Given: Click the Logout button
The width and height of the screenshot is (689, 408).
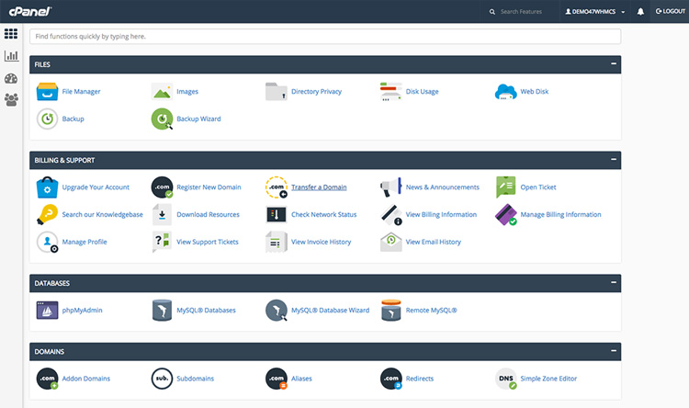Looking at the screenshot, I should click(x=671, y=11).
